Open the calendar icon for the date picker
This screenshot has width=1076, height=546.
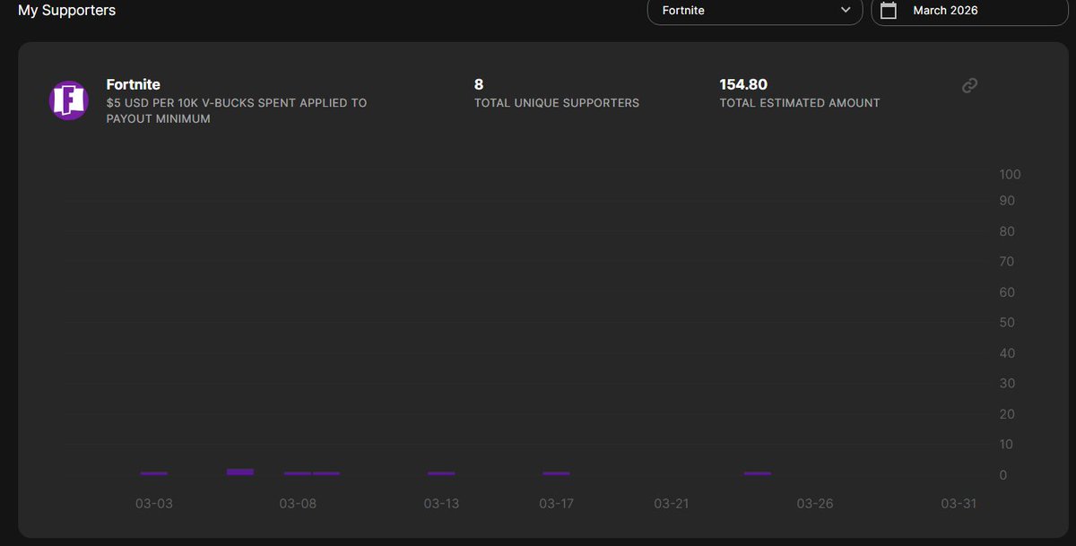tap(889, 11)
